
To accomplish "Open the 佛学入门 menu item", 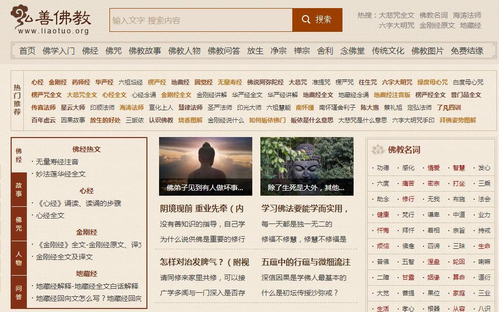I will pyautogui.click(x=59, y=51).
